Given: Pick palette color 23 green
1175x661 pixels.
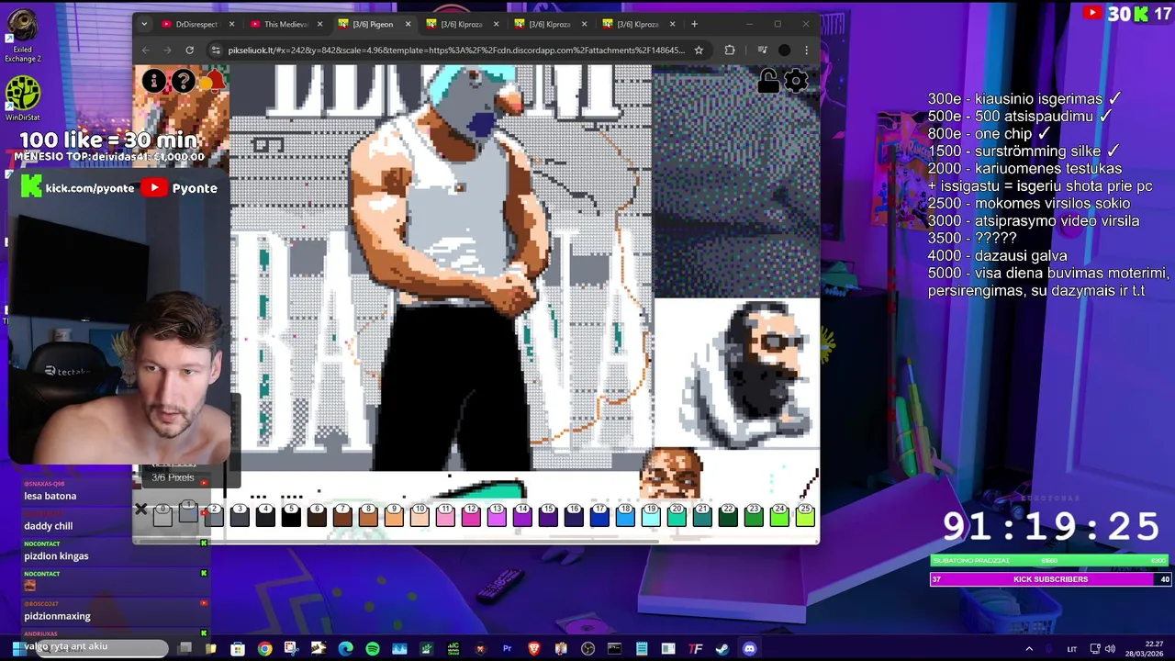Looking at the screenshot, I should [x=754, y=516].
